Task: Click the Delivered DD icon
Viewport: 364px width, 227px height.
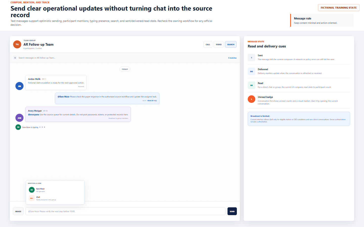Action: [252, 71]
